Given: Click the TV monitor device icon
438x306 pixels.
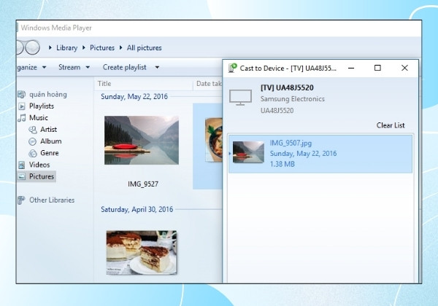Looking at the screenshot, I should coord(240,98).
